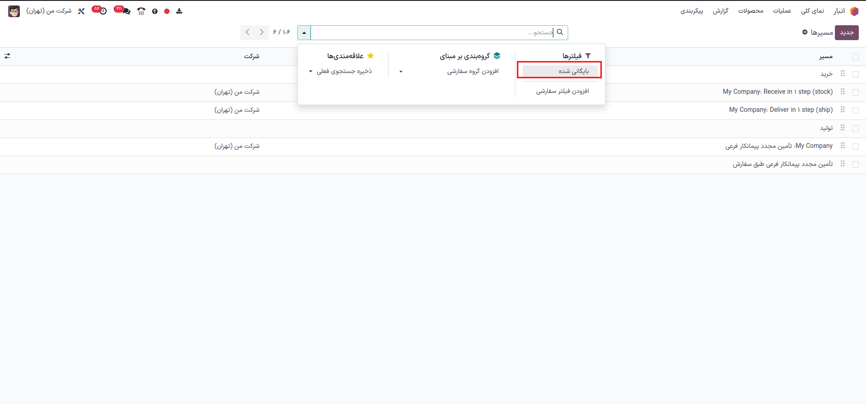Click the red record dot icon
The height and width of the screenshot is (404, 866).
pos(167,11)
